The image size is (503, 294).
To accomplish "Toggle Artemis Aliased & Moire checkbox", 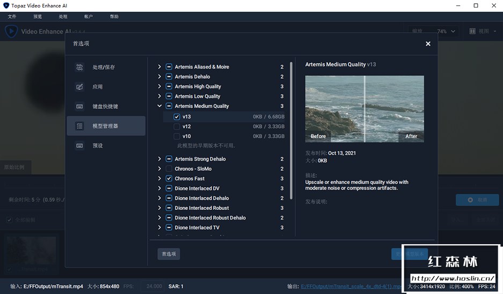I will tap(169, 67).
